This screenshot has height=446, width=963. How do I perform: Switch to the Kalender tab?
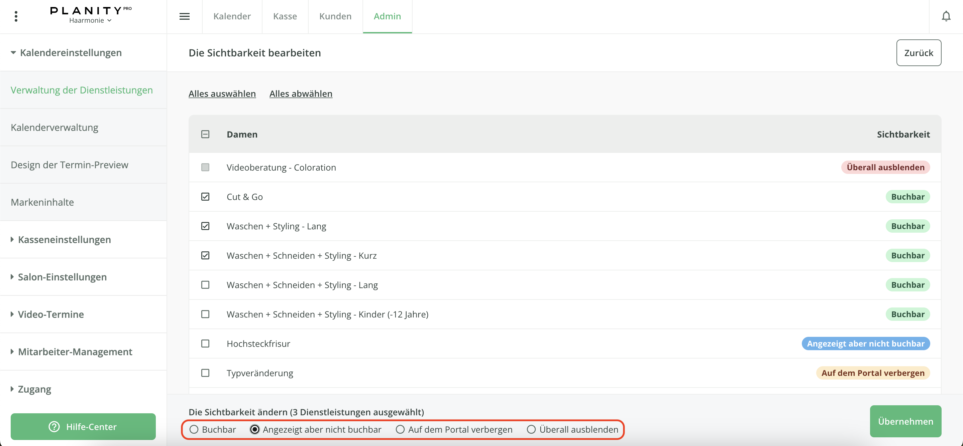click(x=232, y=16)
